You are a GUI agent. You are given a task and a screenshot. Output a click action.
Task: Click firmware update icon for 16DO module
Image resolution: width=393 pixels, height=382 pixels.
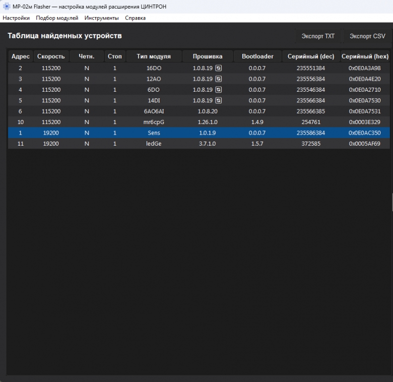click(x=218, y=68)
